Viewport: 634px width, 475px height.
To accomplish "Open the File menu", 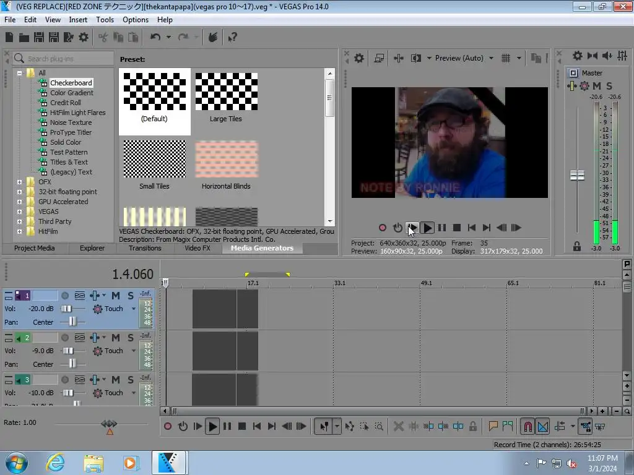I will (10, 20).
